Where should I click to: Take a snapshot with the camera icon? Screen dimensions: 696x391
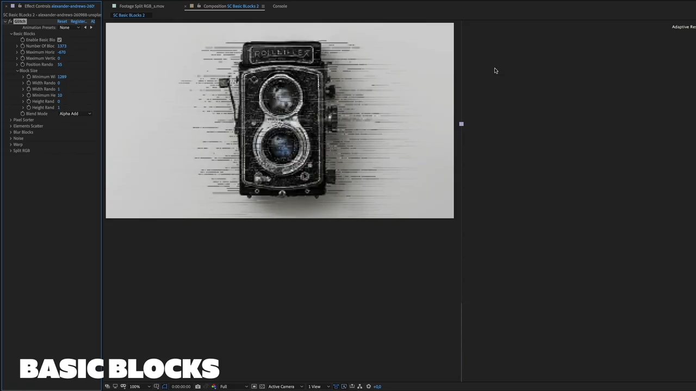198,387
